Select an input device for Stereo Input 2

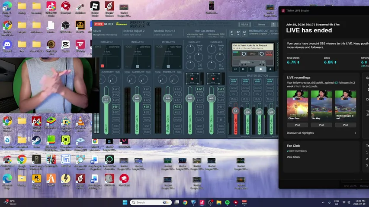(x=132, y=35)
